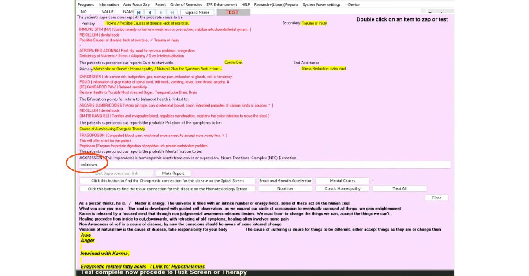Image resolution: width=529 pixels, height=276 pixels.
Task: Click the Mental Causes button
Action: 343,181
